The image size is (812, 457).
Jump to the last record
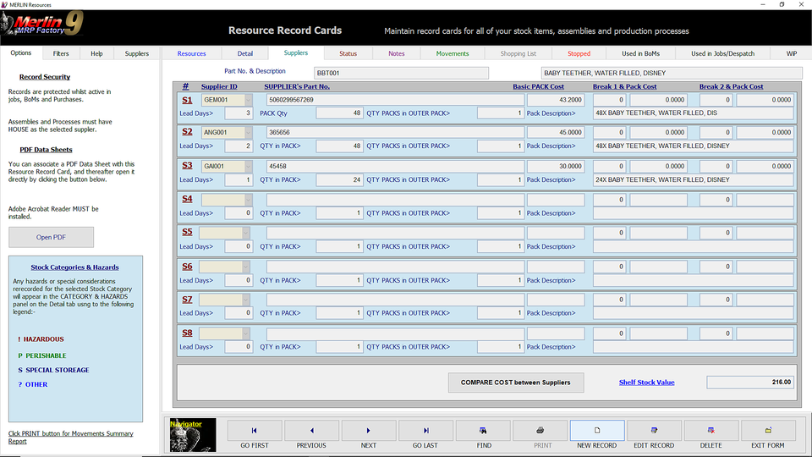coord(425,435)
